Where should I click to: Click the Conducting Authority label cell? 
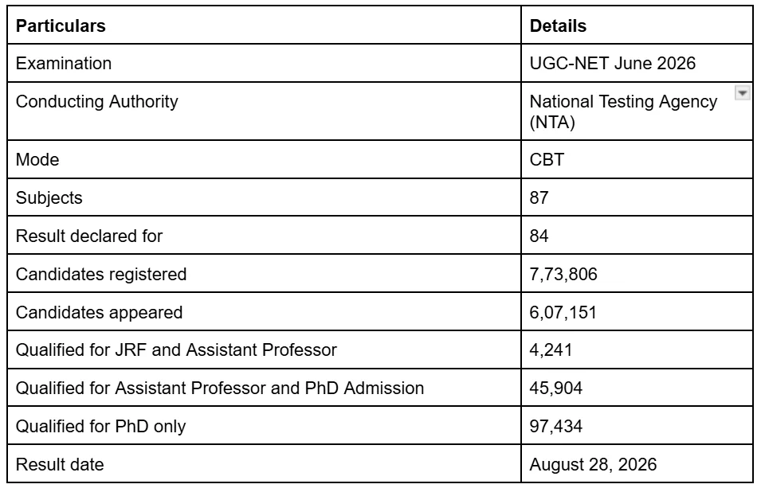[x=264, y=111]
